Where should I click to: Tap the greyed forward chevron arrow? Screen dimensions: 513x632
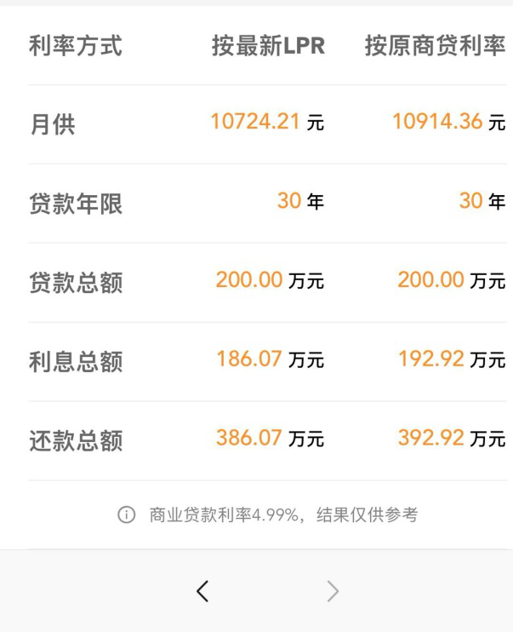pyautogui.click(x=333, y=591)
